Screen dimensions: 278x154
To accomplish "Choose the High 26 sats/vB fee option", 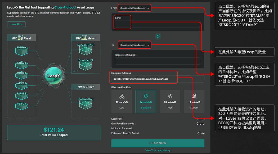I will 170,101.
